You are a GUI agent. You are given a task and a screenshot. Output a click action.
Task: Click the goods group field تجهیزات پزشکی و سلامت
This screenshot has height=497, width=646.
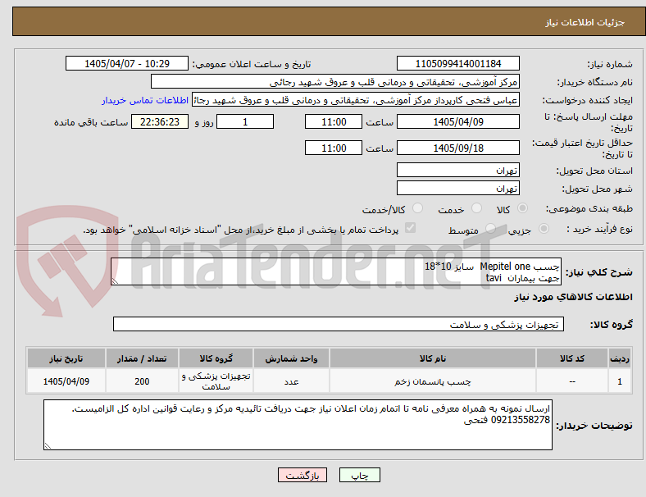coord(339,324)
